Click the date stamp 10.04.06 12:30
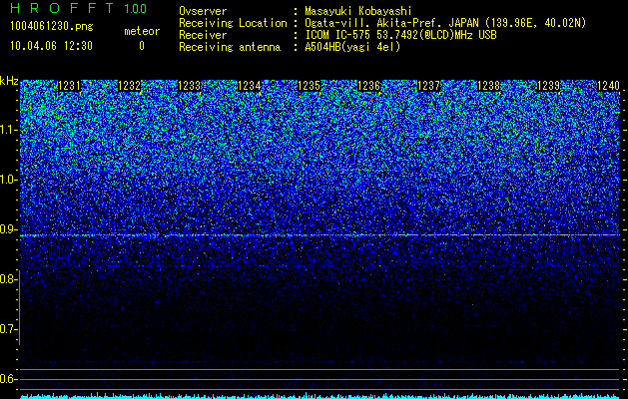The width and height of the screenshot is (628, 399). tap(51, 46)
